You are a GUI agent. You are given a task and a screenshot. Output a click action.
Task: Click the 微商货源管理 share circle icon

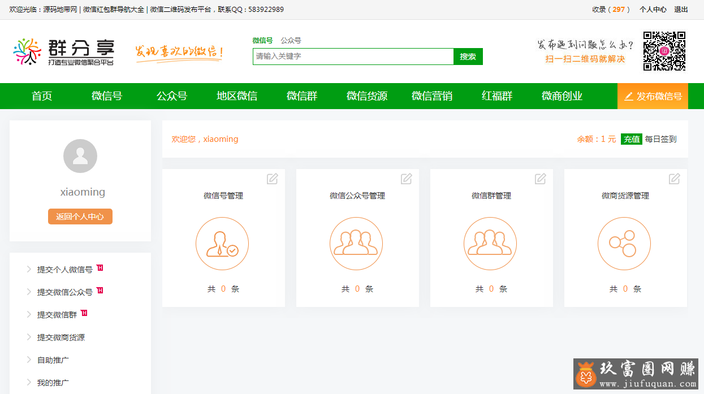(624, 244)
